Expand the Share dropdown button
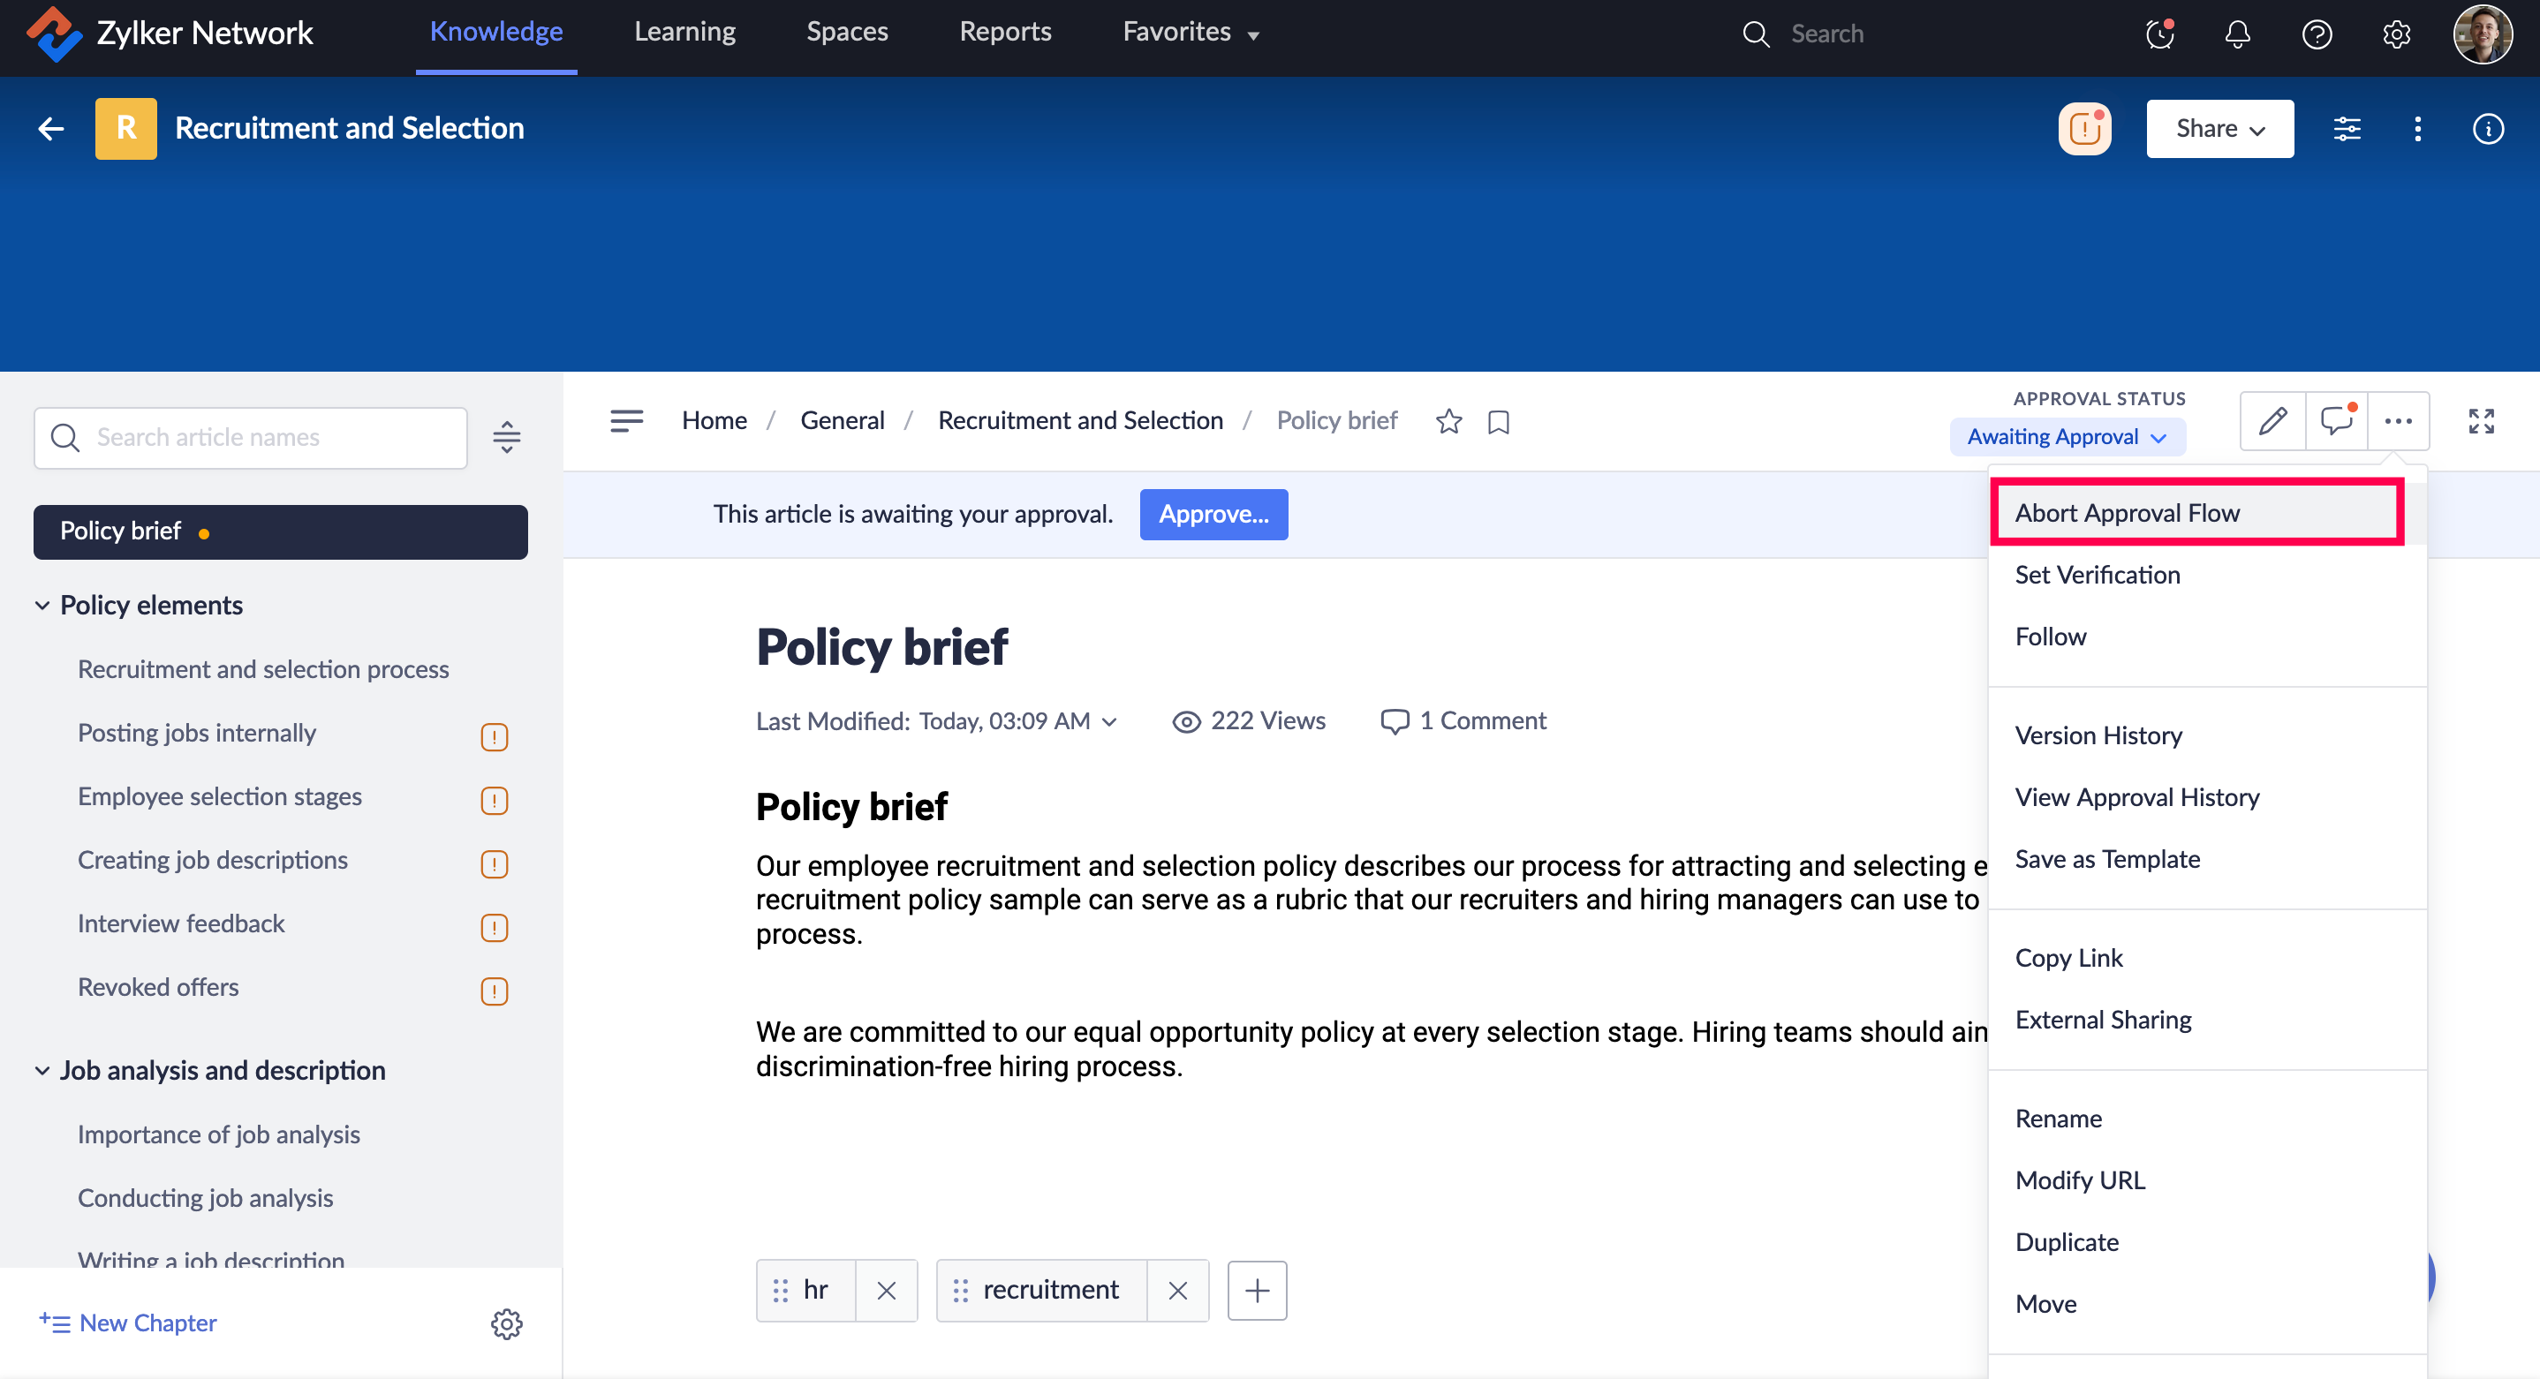 point(2219,129)
